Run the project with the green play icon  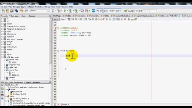(x=65, y=11)
